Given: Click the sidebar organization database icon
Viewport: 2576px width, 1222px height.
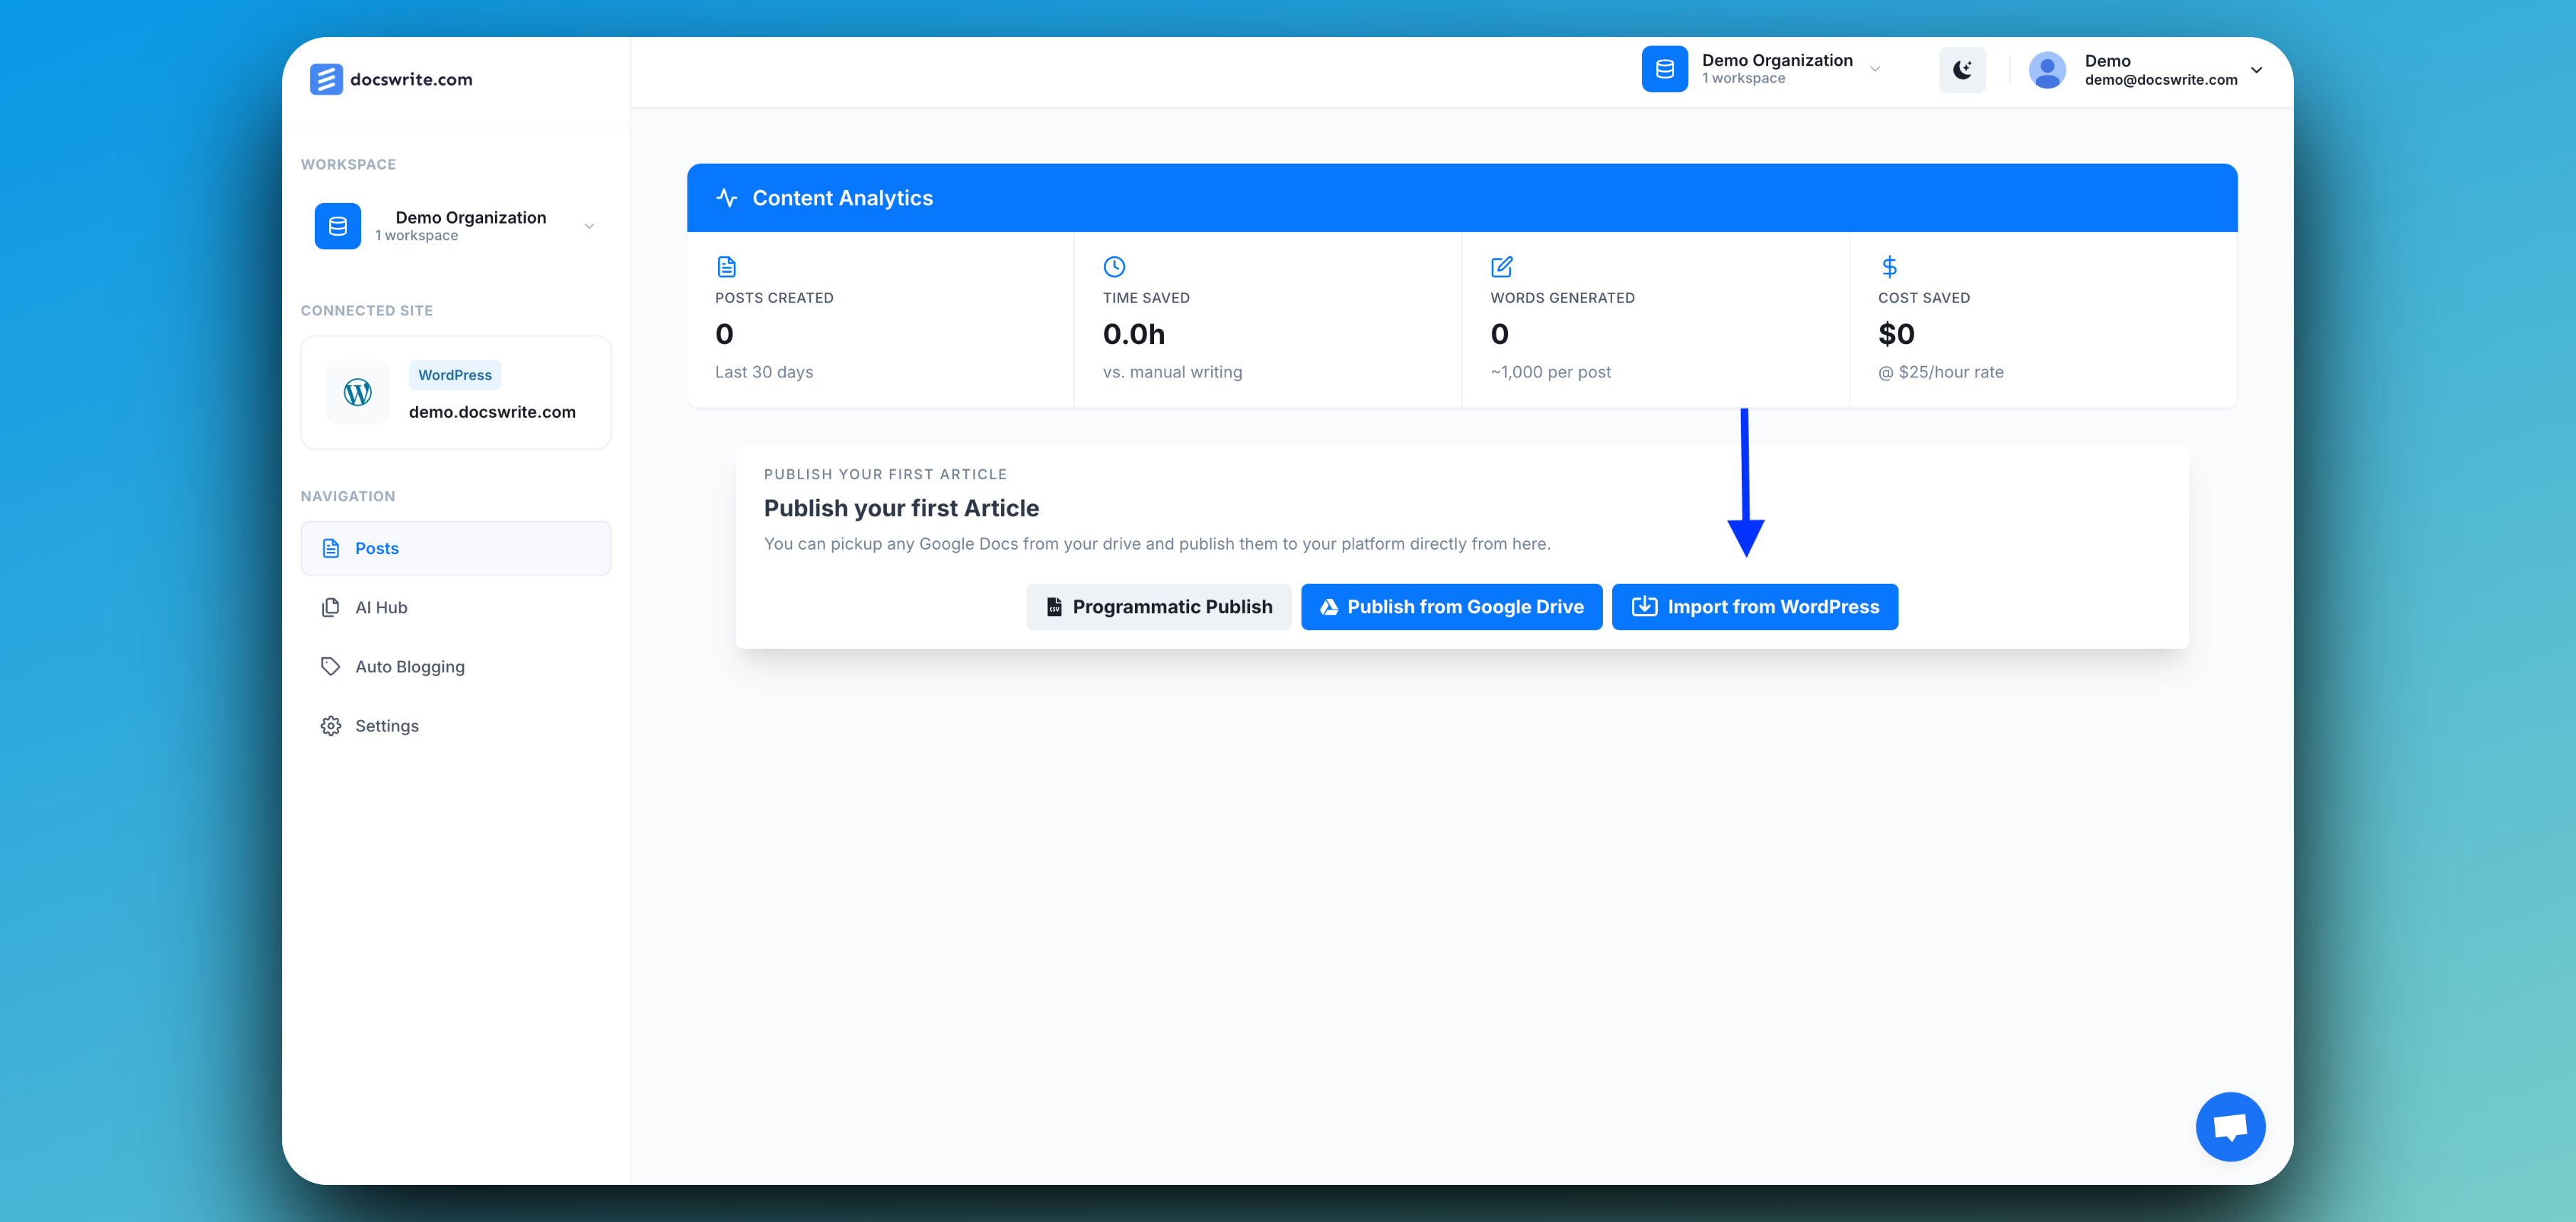Looking at the screenshot, I should tap(338, 226).
